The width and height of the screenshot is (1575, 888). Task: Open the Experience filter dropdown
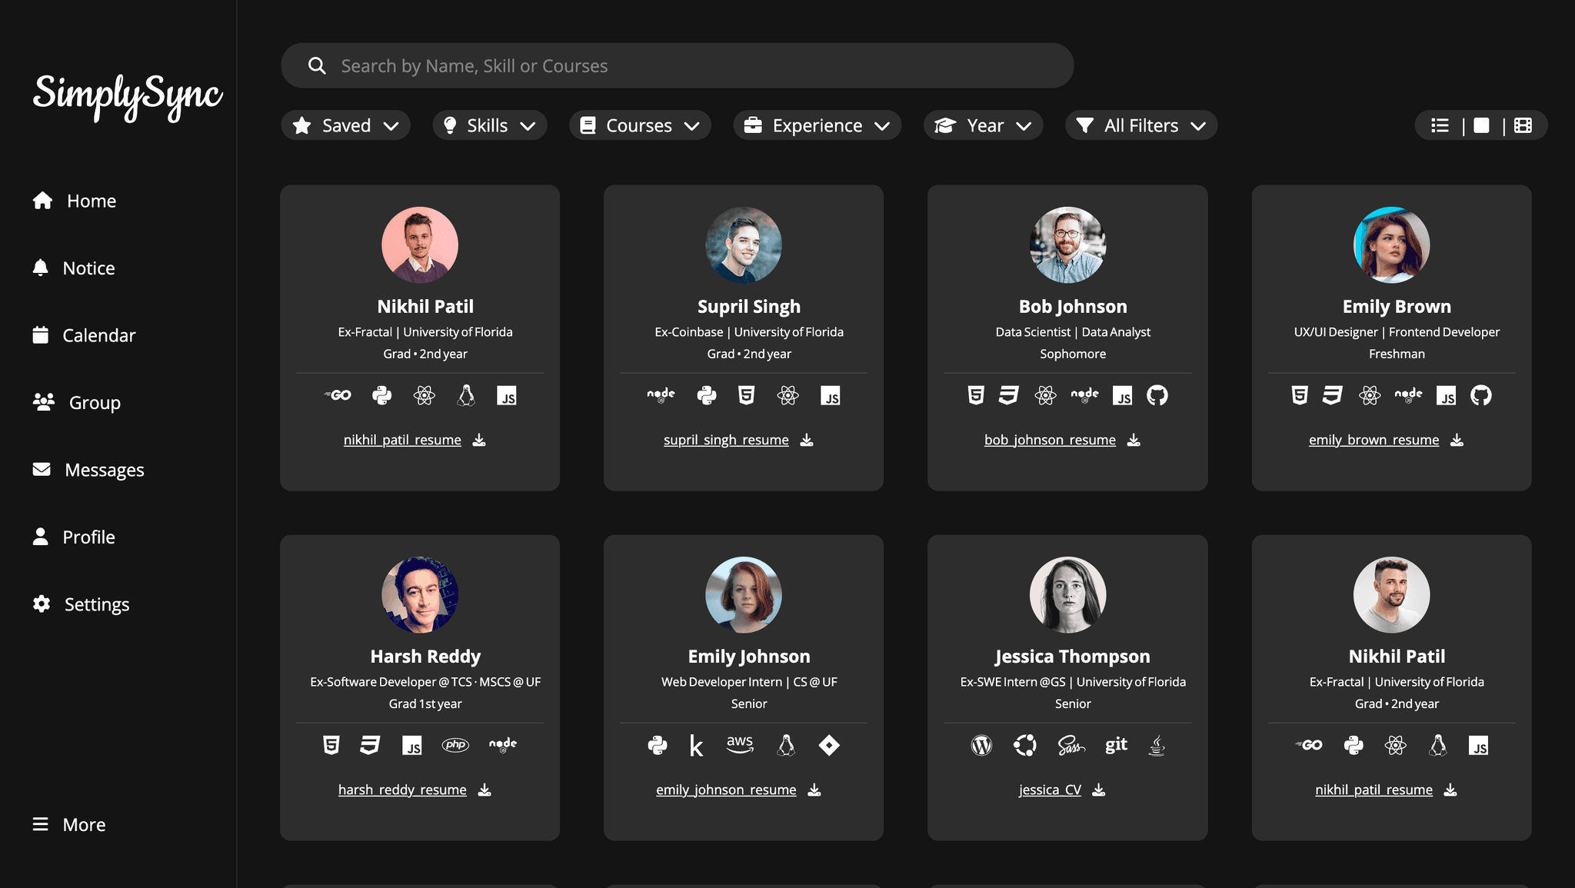point(817,125)
